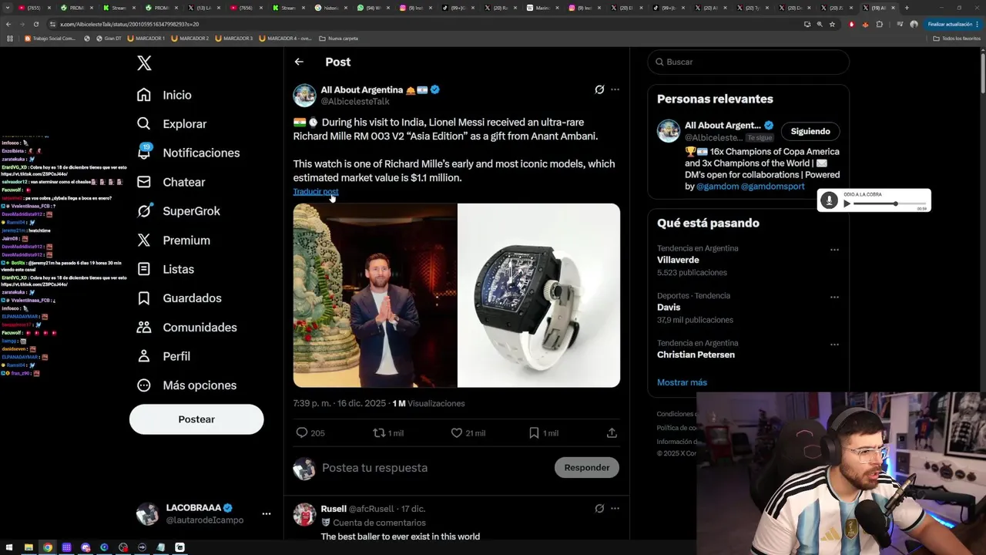Bookmark page with star icon
986x555 pixels.
point(832,24)
